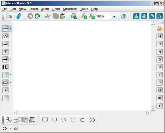Viewport: 165px width, 133px height.
Task: Click the Help question mark button
Action: (x=124, y=16)
